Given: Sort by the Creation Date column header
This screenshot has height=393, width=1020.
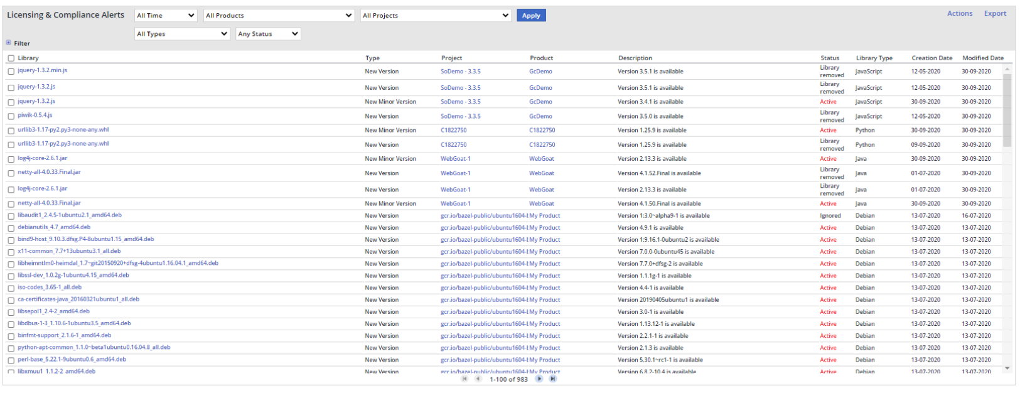Looking at the screenshot, I should pos(931,58).
